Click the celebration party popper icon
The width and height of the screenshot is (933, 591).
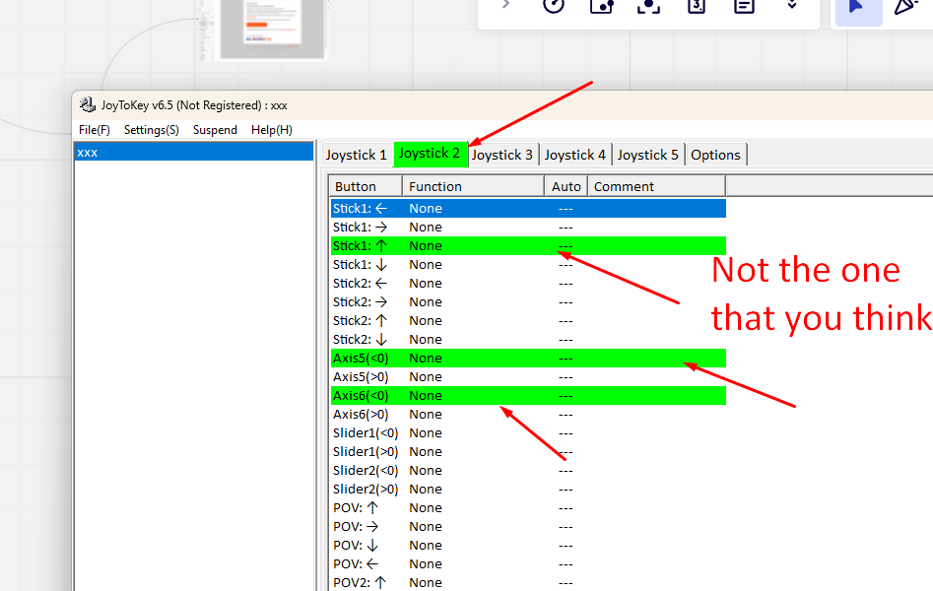(906, 6)
